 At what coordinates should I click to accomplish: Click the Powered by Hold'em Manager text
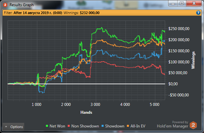tap(173, 124)
